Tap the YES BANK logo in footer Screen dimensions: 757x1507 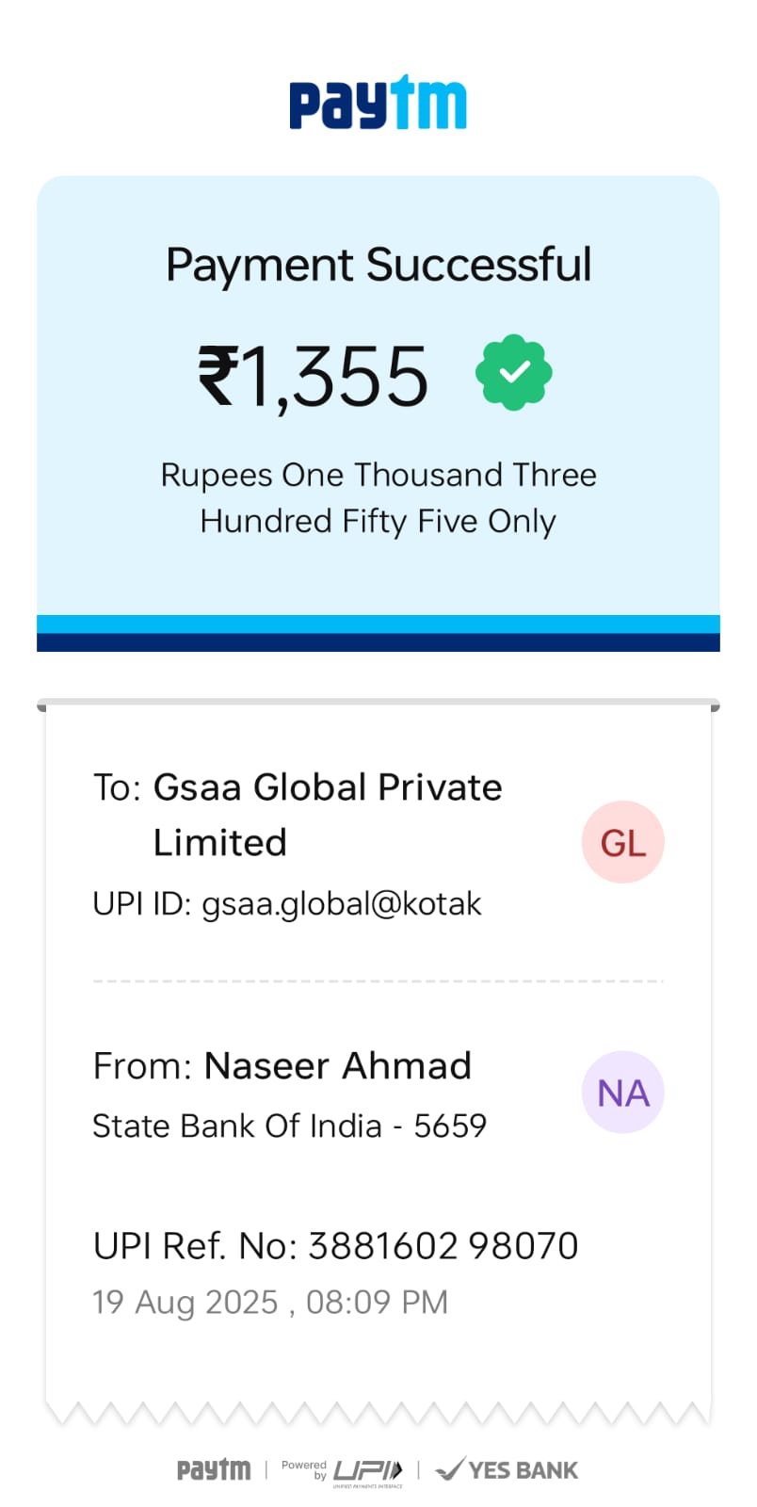pos(507,1469)
